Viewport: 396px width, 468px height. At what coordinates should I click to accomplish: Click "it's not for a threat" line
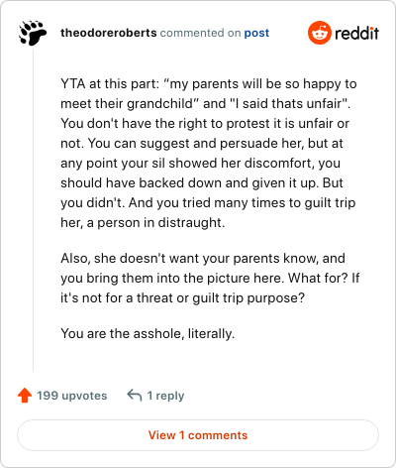183,297
